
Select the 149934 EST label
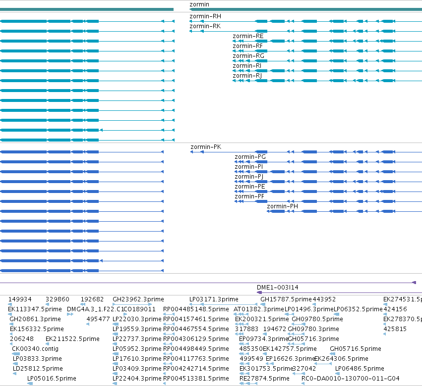point(20,299)
